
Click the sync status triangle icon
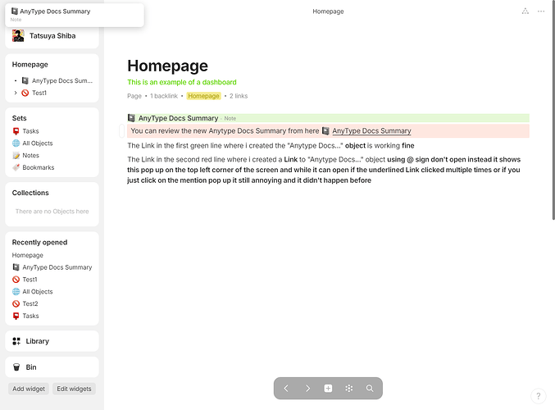pos(525,11)
